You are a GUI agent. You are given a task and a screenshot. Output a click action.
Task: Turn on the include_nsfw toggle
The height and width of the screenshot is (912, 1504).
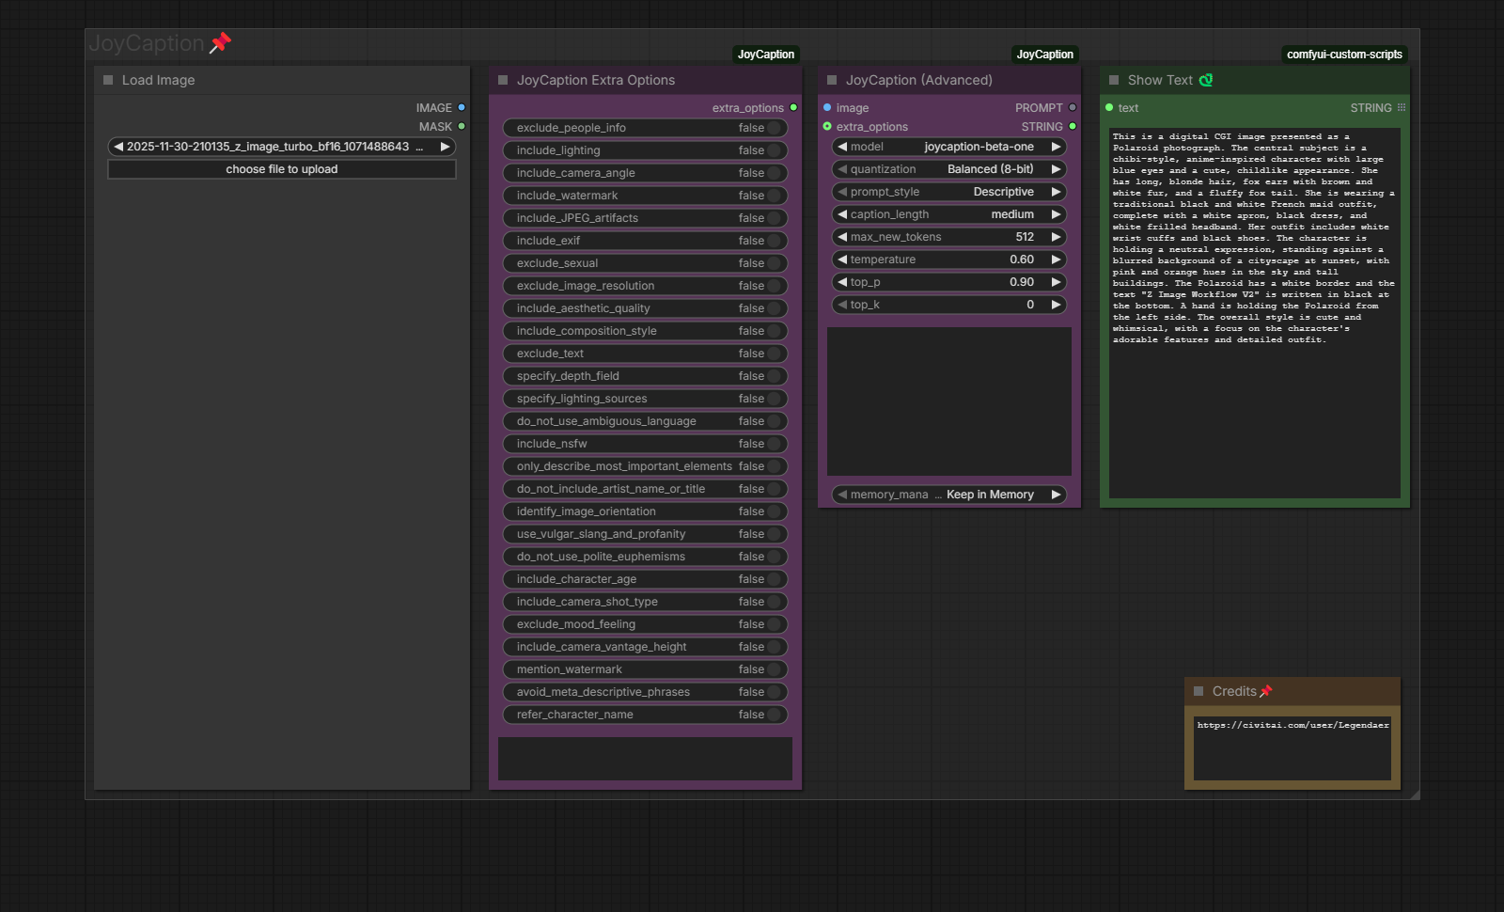[x=774, y=444]
